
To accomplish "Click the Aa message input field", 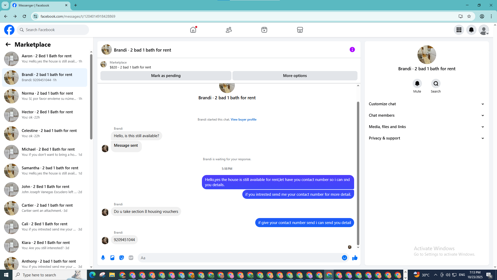I will (x=238, y=258).
